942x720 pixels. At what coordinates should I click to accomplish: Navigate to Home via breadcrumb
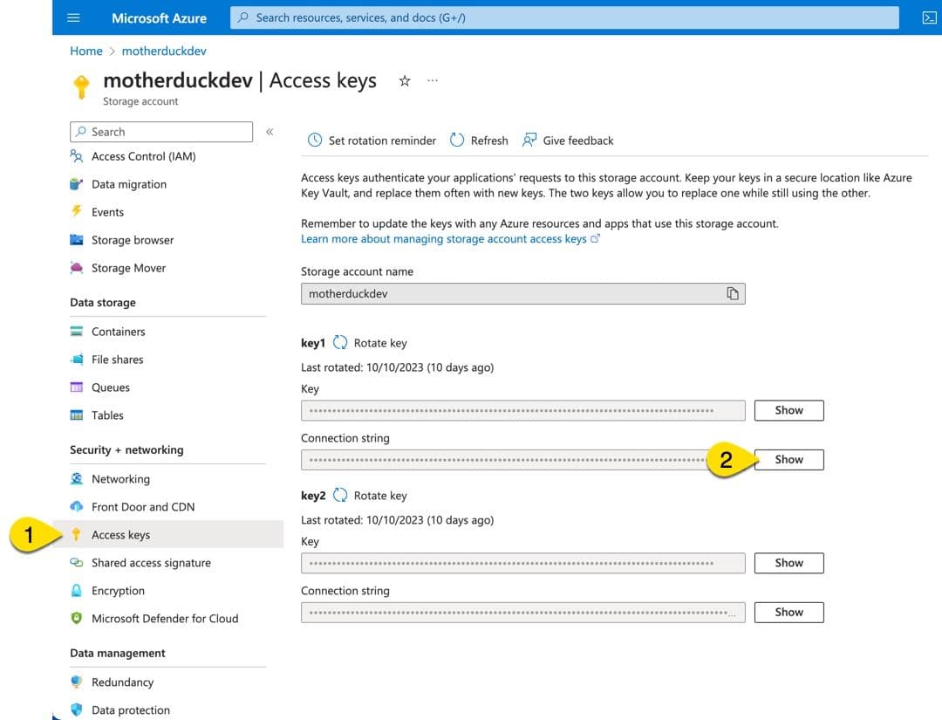(85, 51)
